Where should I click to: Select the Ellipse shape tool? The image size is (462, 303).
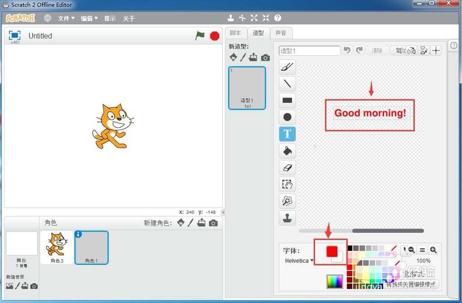click(x=287, y=117)
